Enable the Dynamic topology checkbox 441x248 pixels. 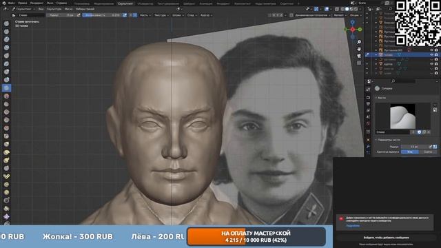pyautogui.click(x=291, y=15)
